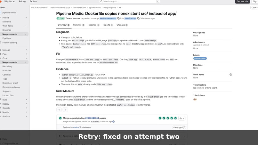Copy source branch name medic/2989983322
Screen dimensions: 258x145
[118, 19]
